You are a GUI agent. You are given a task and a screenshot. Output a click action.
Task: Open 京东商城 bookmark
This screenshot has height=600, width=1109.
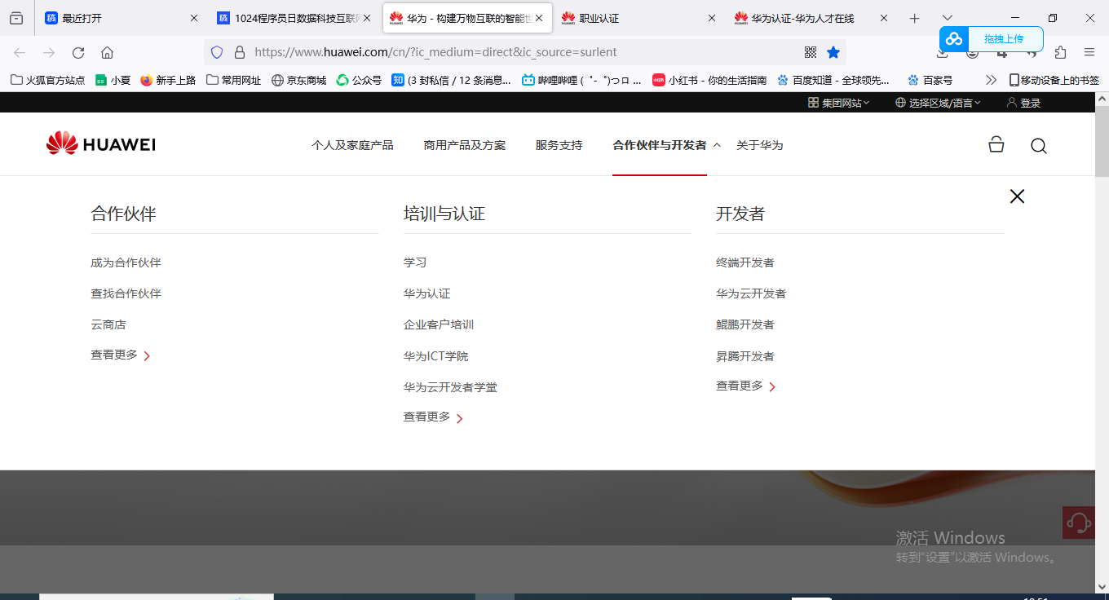[x=298, y=80]
